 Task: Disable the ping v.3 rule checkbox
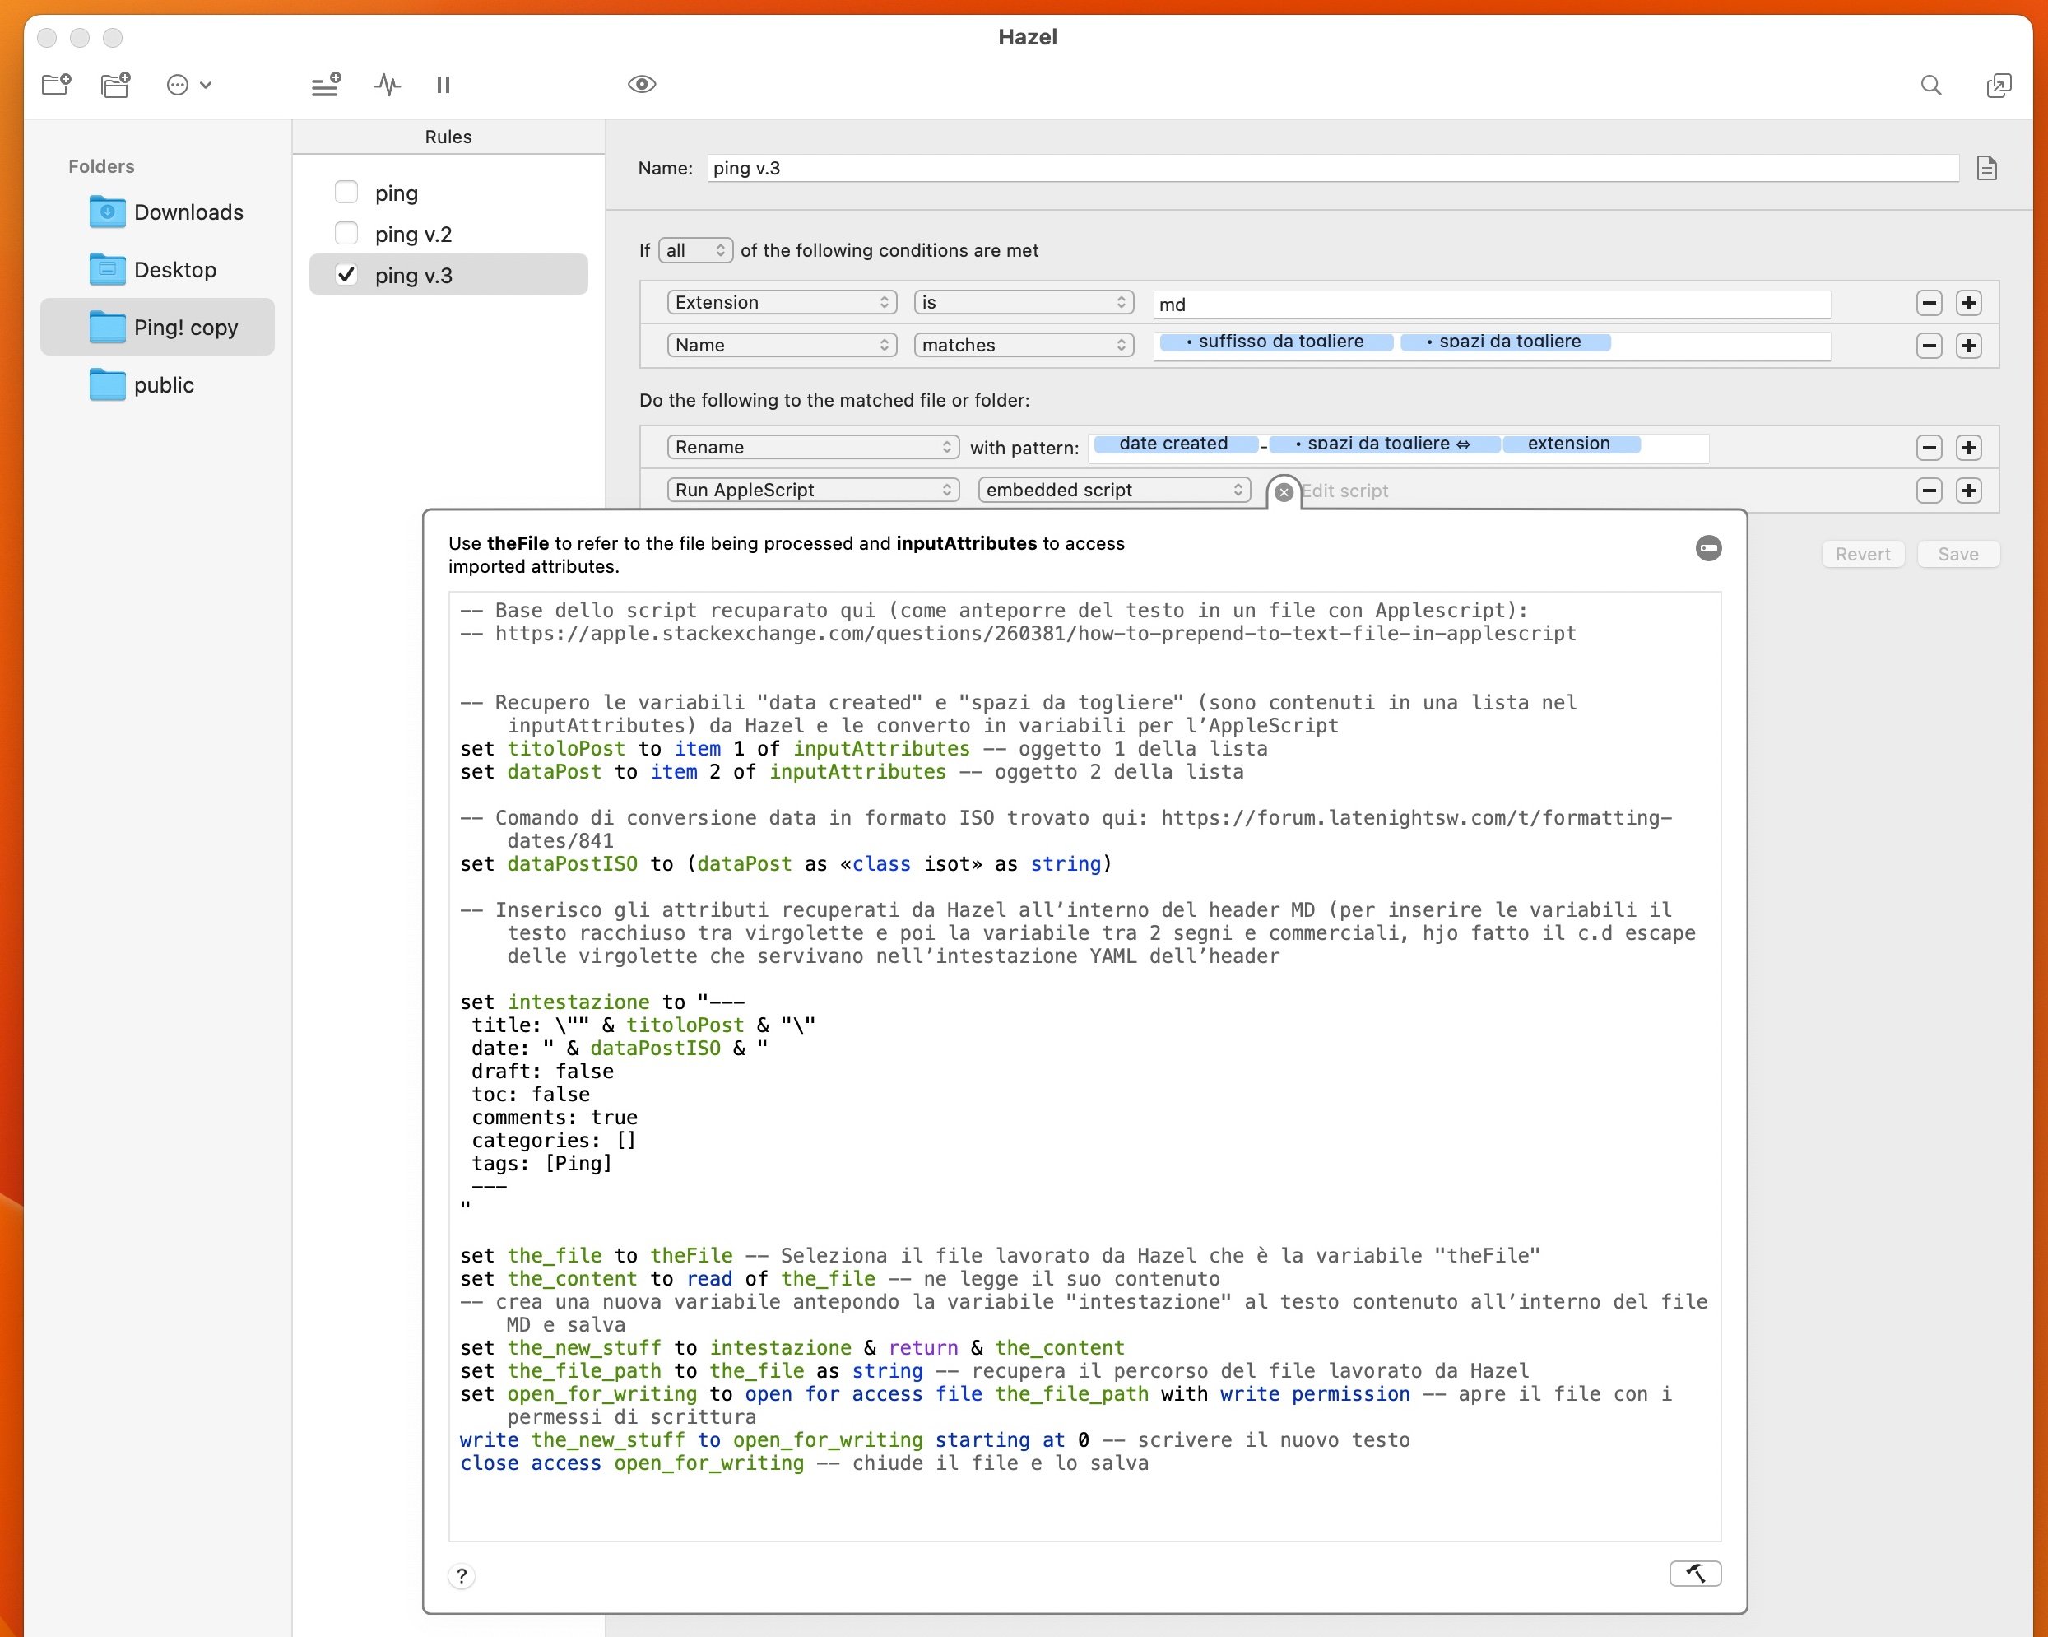pos(346,275)
